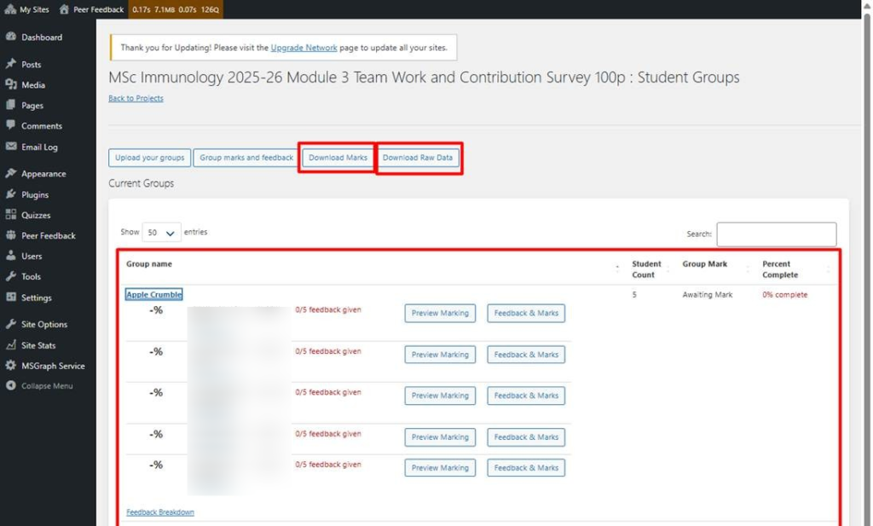Sort table by Percent Complete column
This screenshot has width=873, height=526.
[780, 269]
